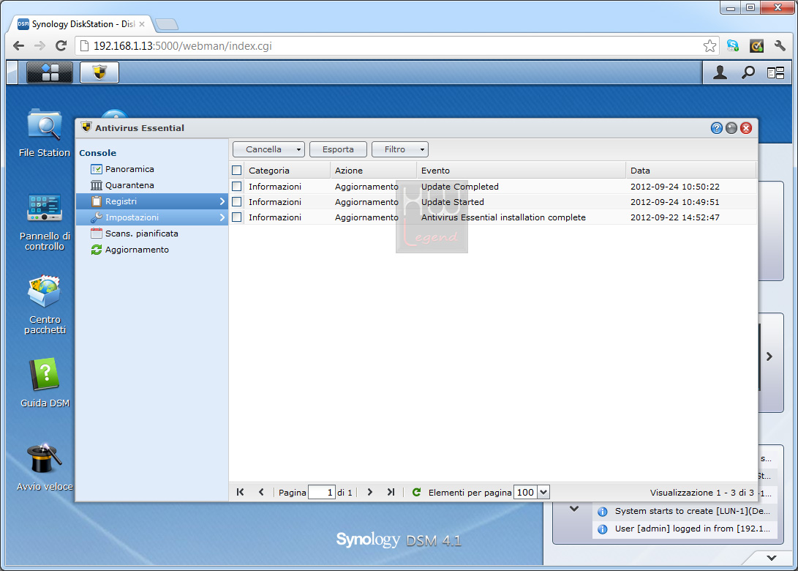Sort by the Categoria column header
This screenshot has height=571, width=798.
click(x=287, y=170)
